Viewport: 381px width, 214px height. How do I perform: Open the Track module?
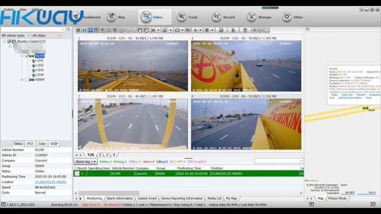pyautogui.click(x=187, y=17)
